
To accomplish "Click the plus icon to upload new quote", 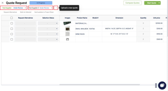I will [56, 8].
